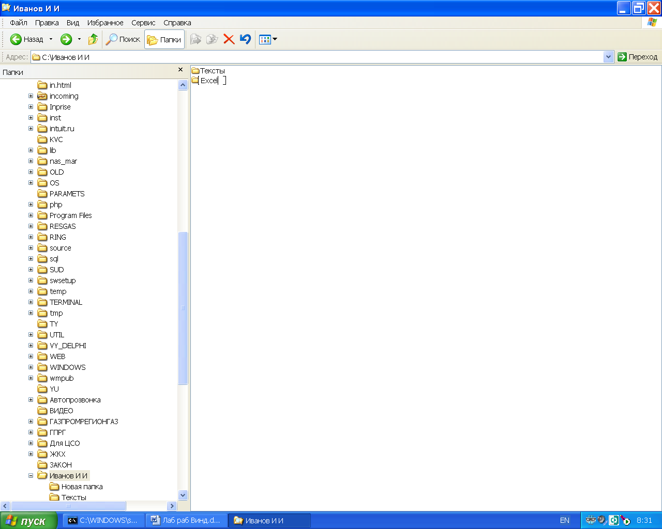Select Inprise in the folder tree
The width and height of the screenshot is (662, 529).
click(60, 107)
